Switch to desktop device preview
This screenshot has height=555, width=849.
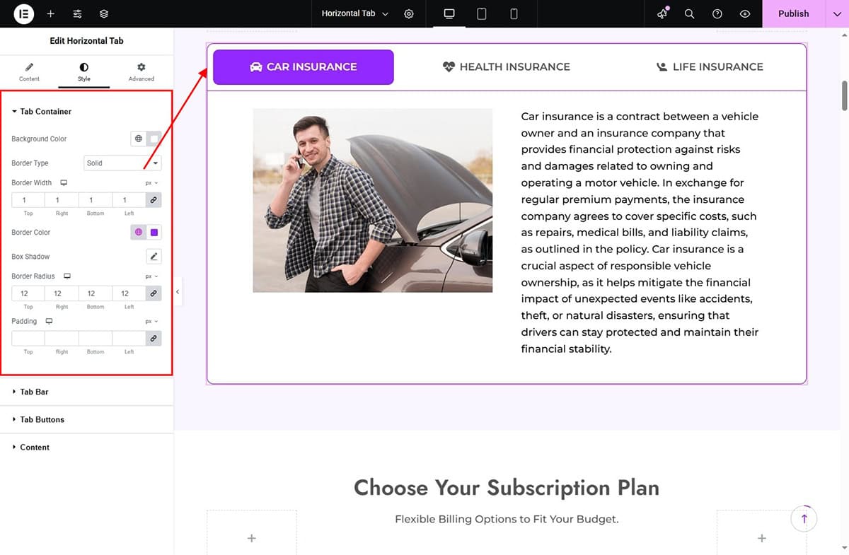pos(449,13)
